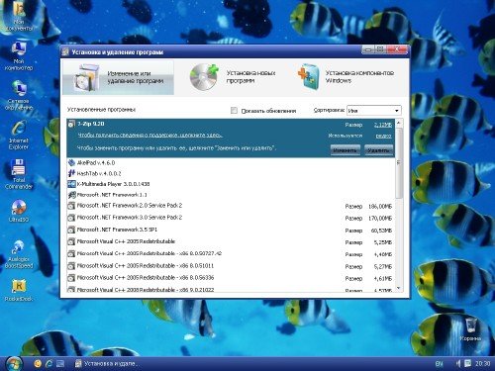495x371 pixels.
Task: Open the Sort by dropdown
Action: coord(374,111)
